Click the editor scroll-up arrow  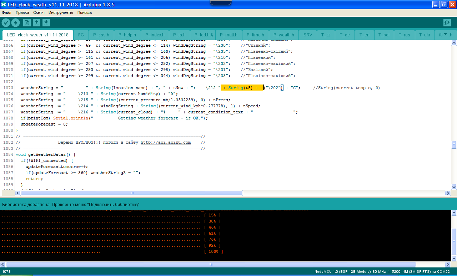tap(454, 43)
